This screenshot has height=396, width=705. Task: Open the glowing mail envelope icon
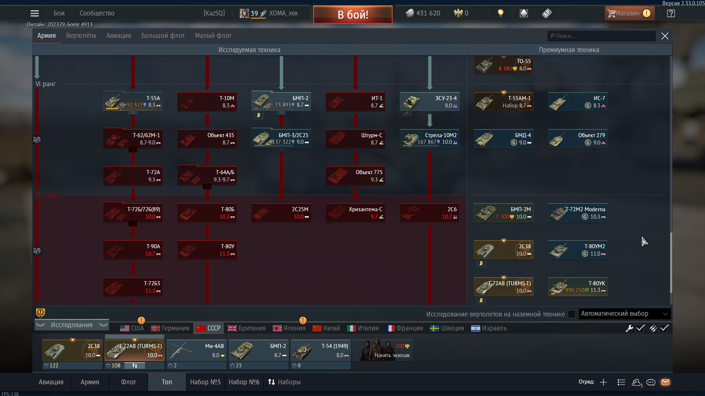coord(665,382)
